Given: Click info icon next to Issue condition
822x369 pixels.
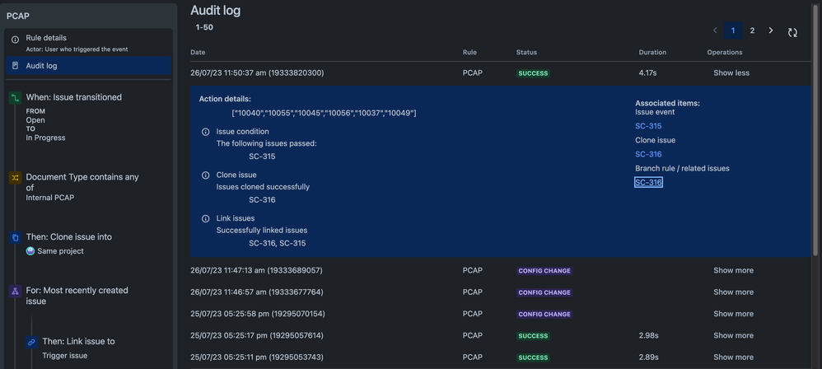Looking at the screenshot, I should tap(206, 132).
